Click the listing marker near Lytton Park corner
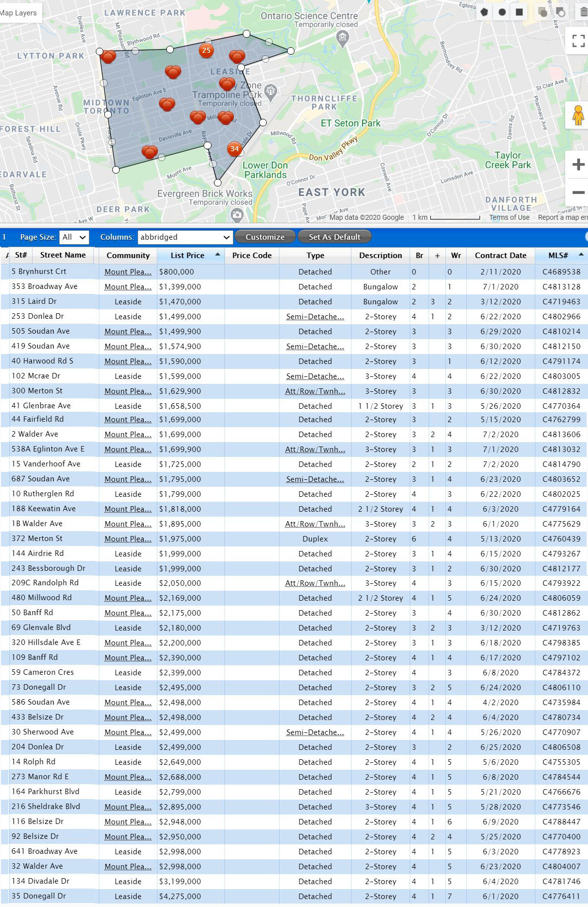 click(x=108, y=56)
